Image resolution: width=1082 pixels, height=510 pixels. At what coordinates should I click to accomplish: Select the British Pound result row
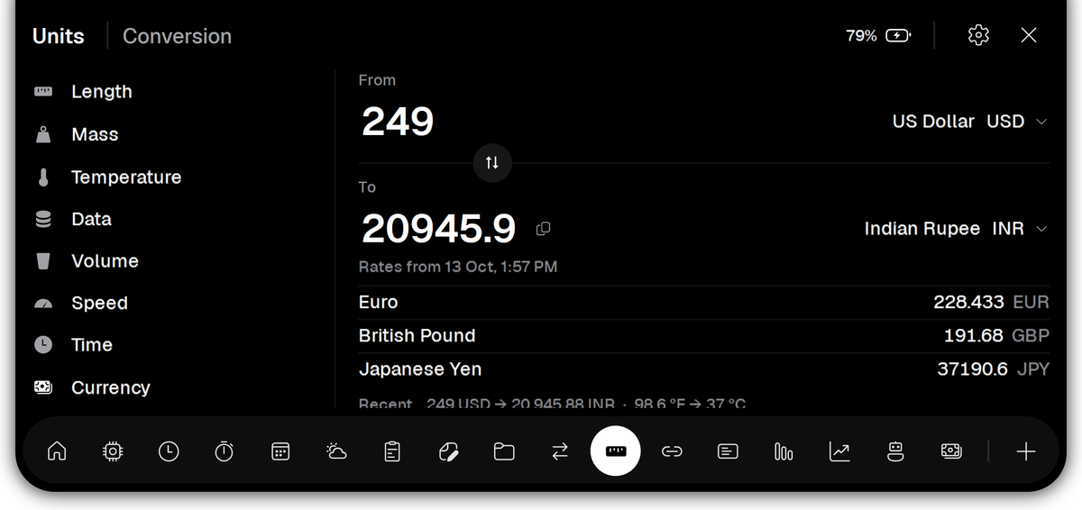point(704,336)
